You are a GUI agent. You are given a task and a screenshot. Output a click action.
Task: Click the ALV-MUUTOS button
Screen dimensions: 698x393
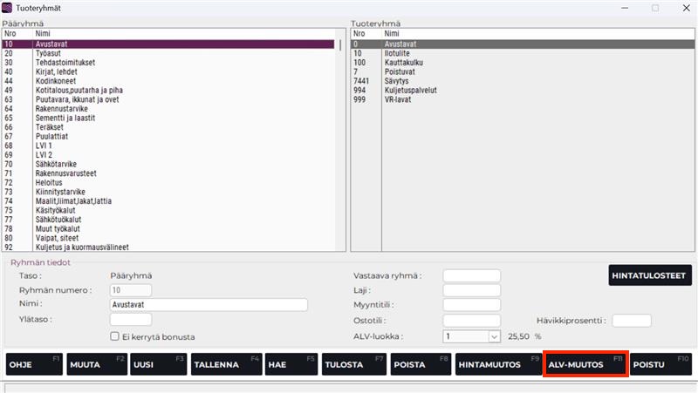[585, 364]
